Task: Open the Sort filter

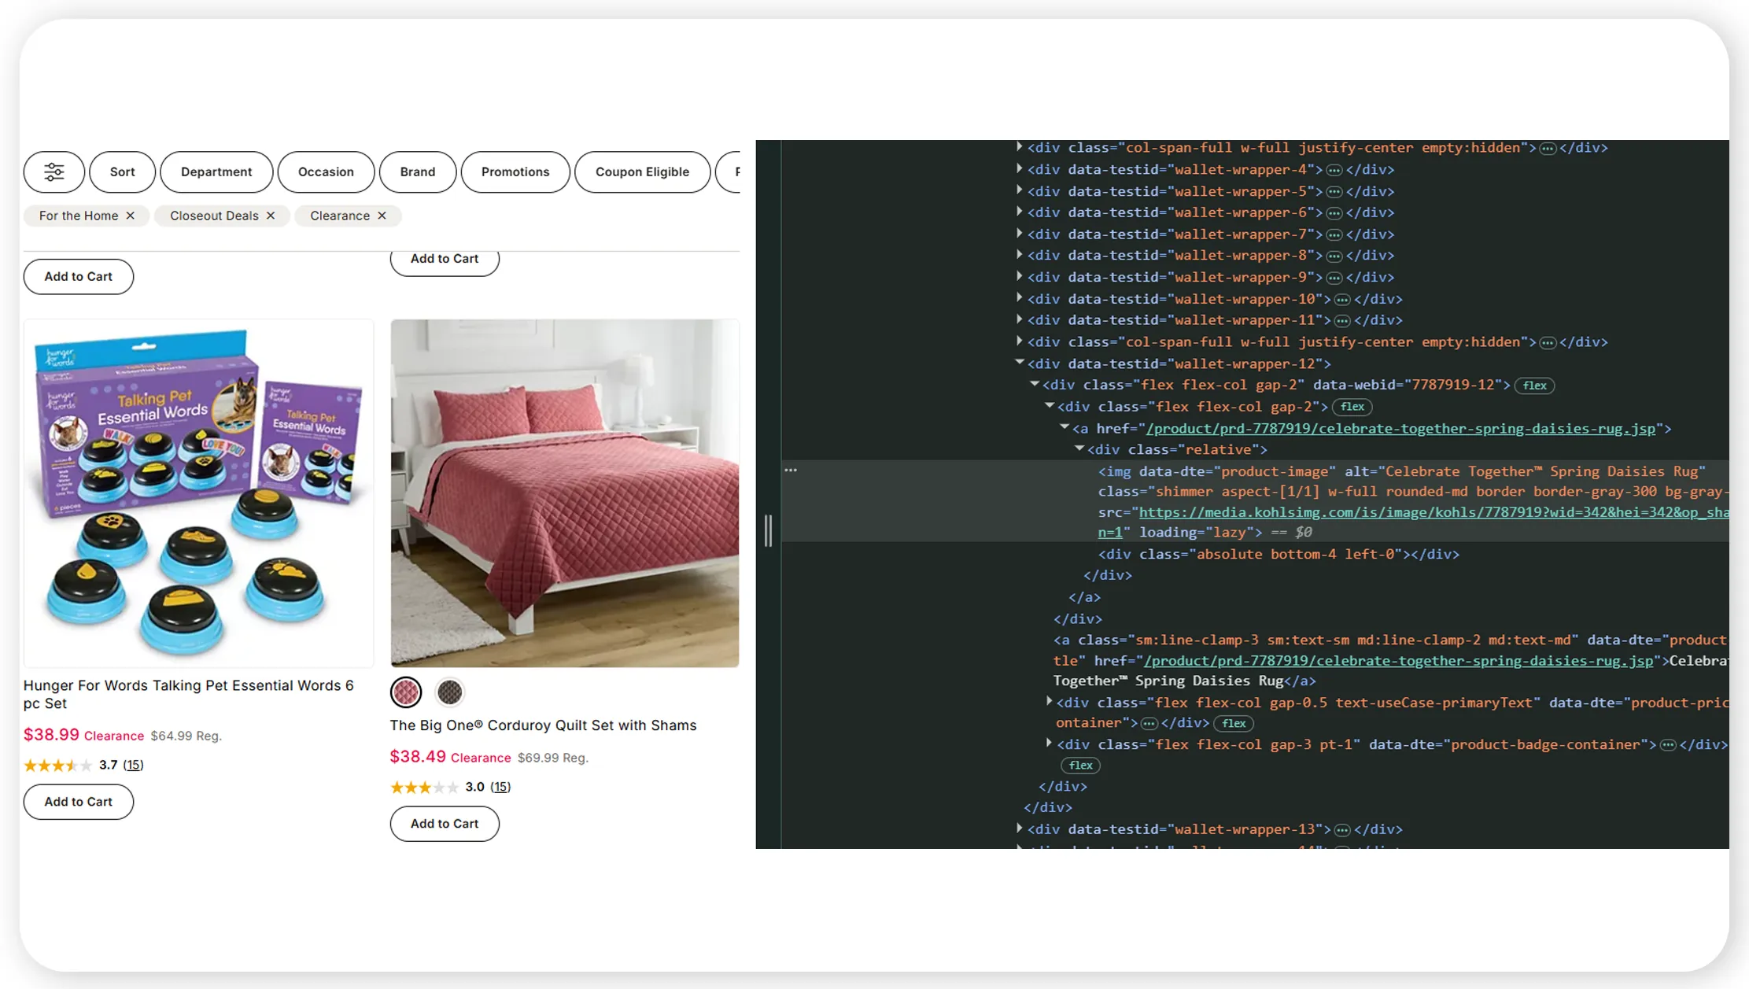Action: 122,172
